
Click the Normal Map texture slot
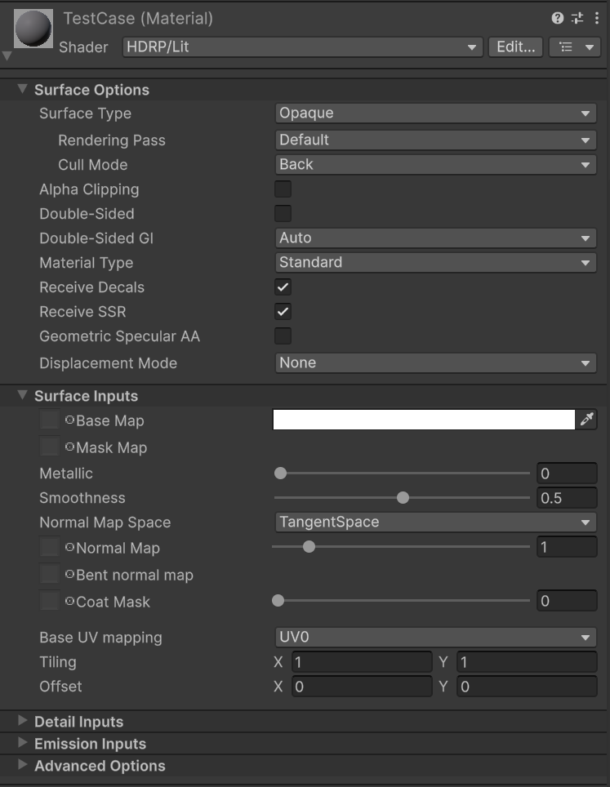pyautogui.click(x=50, y=548)
